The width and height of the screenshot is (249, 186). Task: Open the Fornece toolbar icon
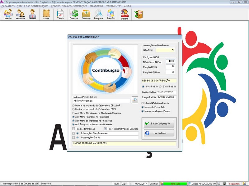coord(32,14)
